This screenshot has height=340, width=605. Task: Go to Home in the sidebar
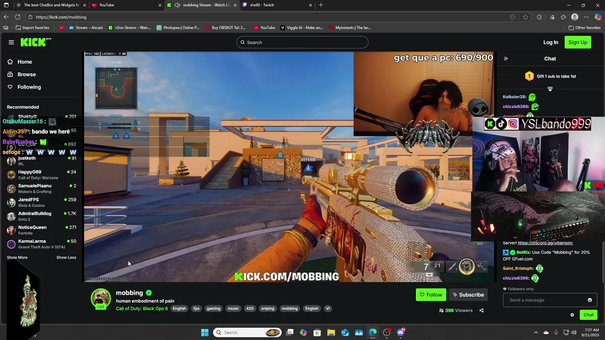25,62
